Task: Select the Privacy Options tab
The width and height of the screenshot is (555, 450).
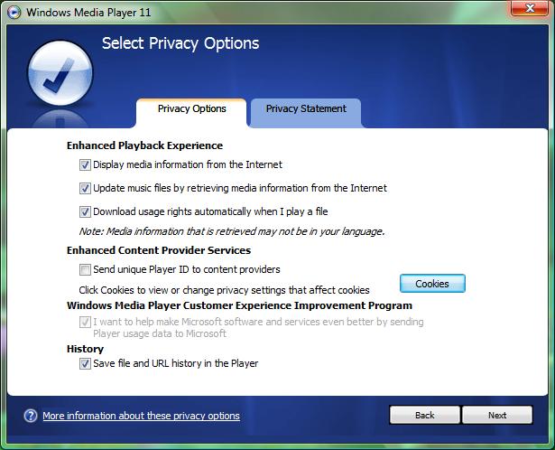Action: click(191, 109)
